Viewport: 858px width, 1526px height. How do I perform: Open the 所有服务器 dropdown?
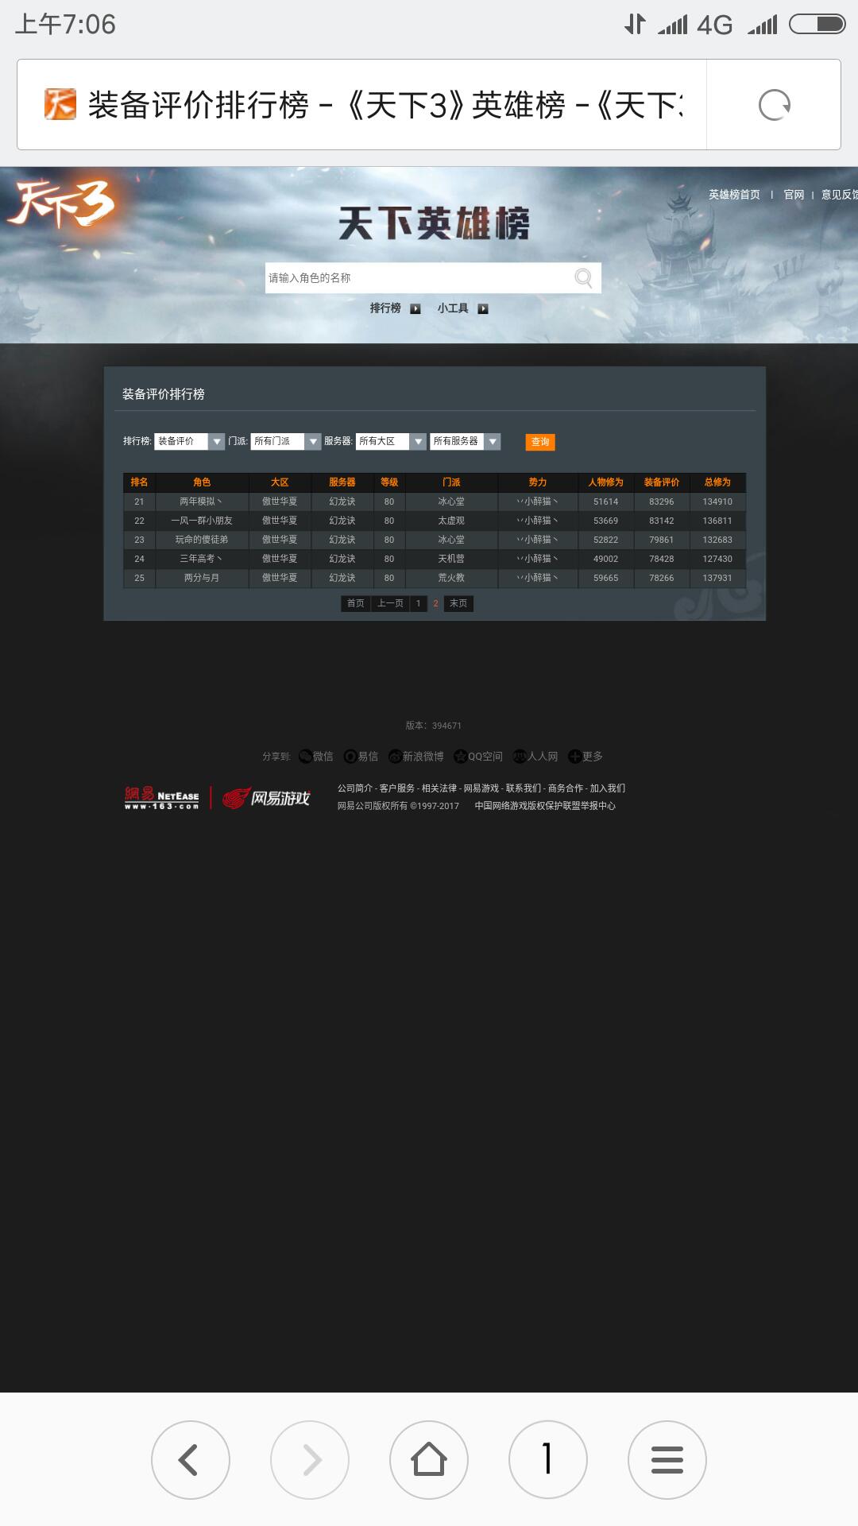(x=466, y=441)
